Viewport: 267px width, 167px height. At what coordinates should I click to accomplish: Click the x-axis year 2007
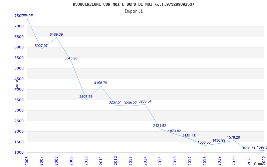41,161
